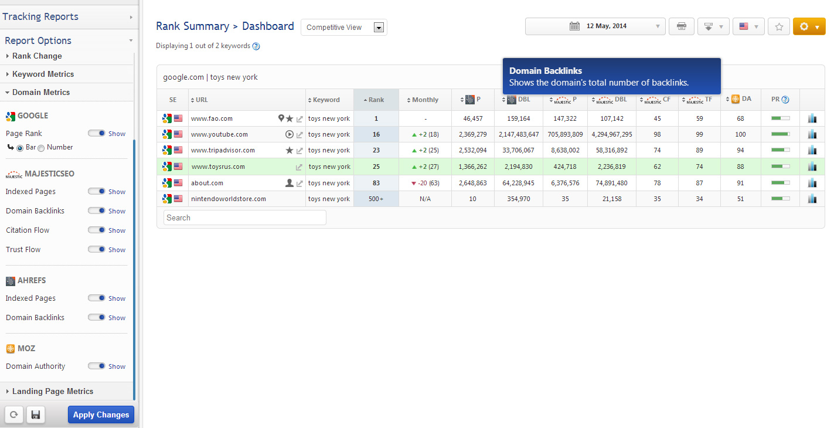Select the Number radio button
Screen dimensions: 834x428
pyautogui.click(x=41, y=148)
